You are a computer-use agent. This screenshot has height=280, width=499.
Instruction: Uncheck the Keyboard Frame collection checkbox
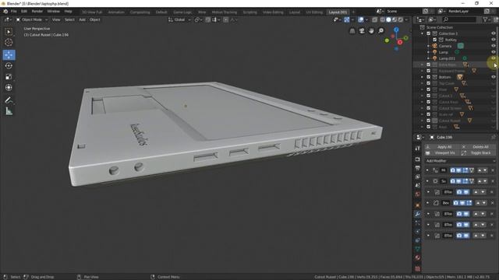pyautogui.click(x=428, y=71)
